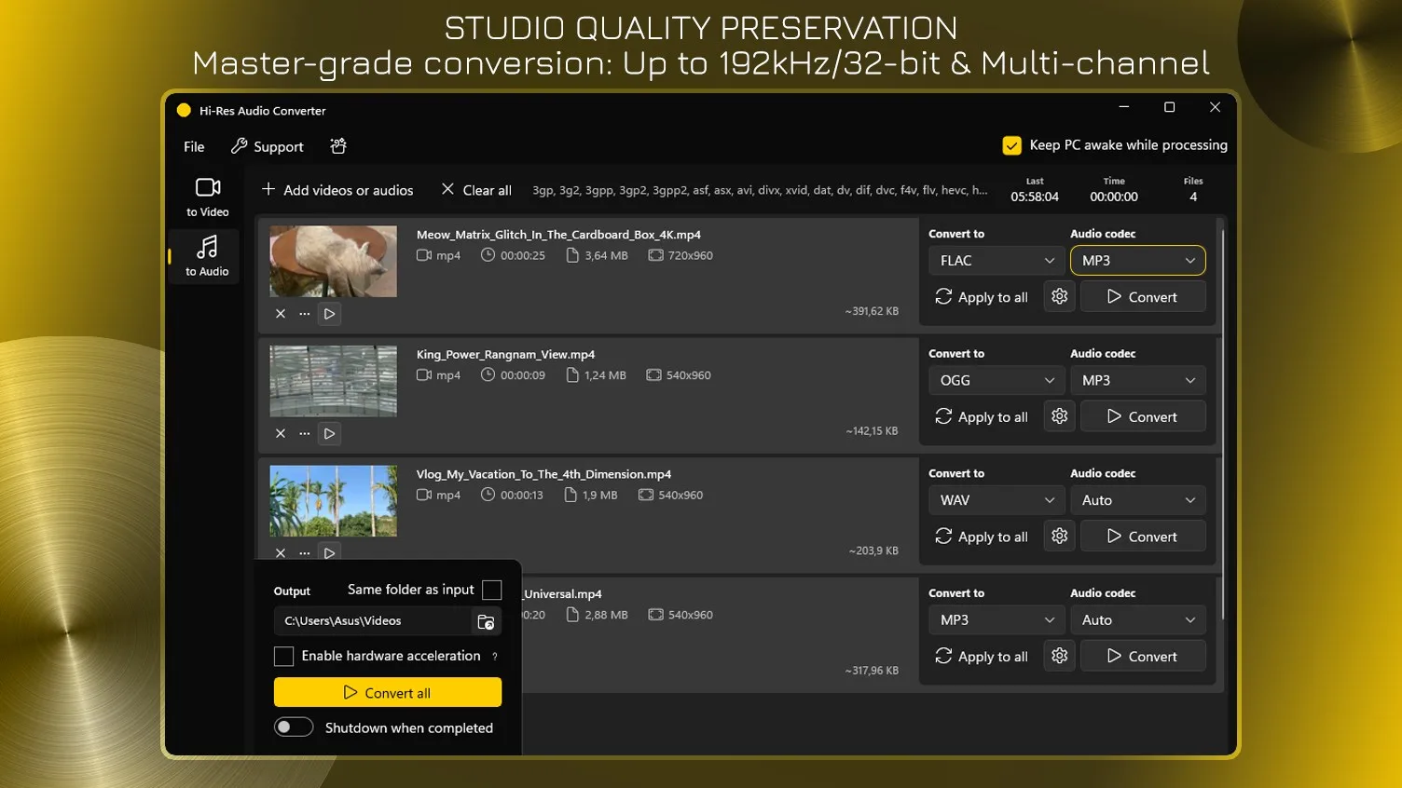The image size is (1402, 788).
Task: Convert the King_Power_Rangnam_View file to OGG
Action: pyautogui.click(x=1143, y=416)
